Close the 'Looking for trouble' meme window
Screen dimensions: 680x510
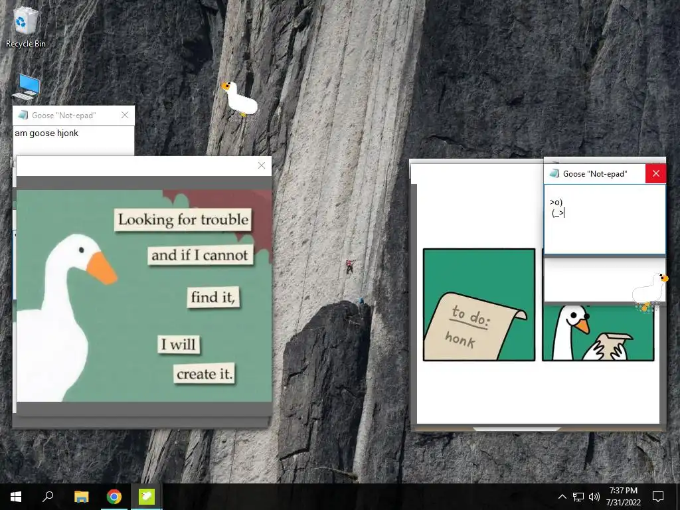point(262,165)
